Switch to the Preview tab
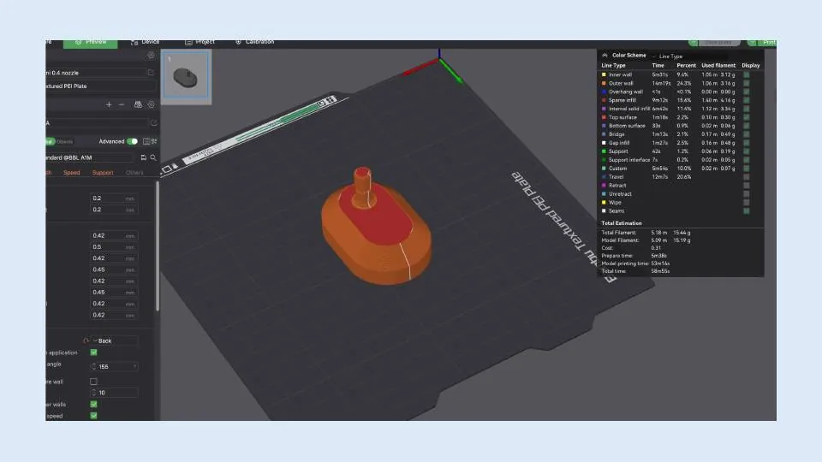822x462 pixels. click(x=90, y=43)
